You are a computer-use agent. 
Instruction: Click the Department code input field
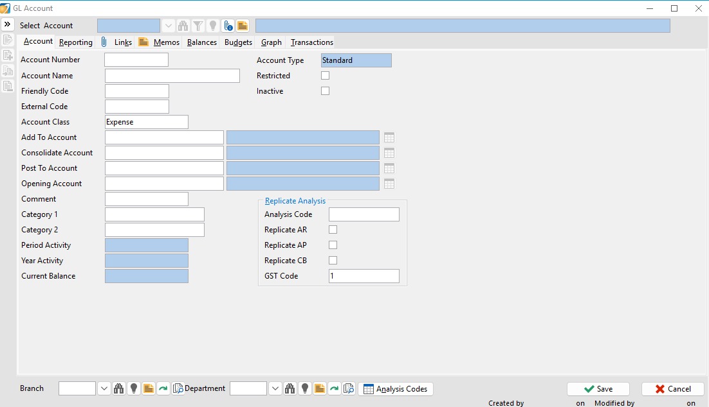coord(248,388)
